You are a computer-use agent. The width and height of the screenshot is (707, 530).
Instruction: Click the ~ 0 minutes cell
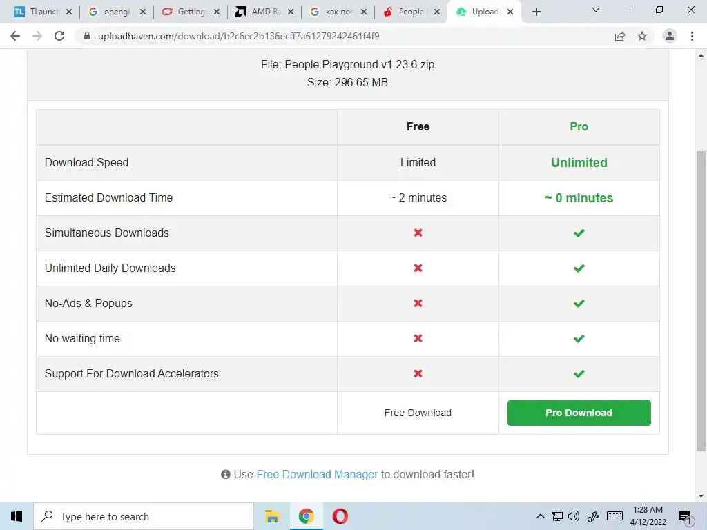[579, 198]
